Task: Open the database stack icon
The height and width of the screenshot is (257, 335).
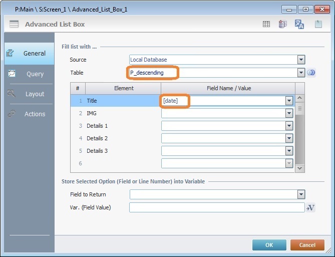Action: point(282,24)
